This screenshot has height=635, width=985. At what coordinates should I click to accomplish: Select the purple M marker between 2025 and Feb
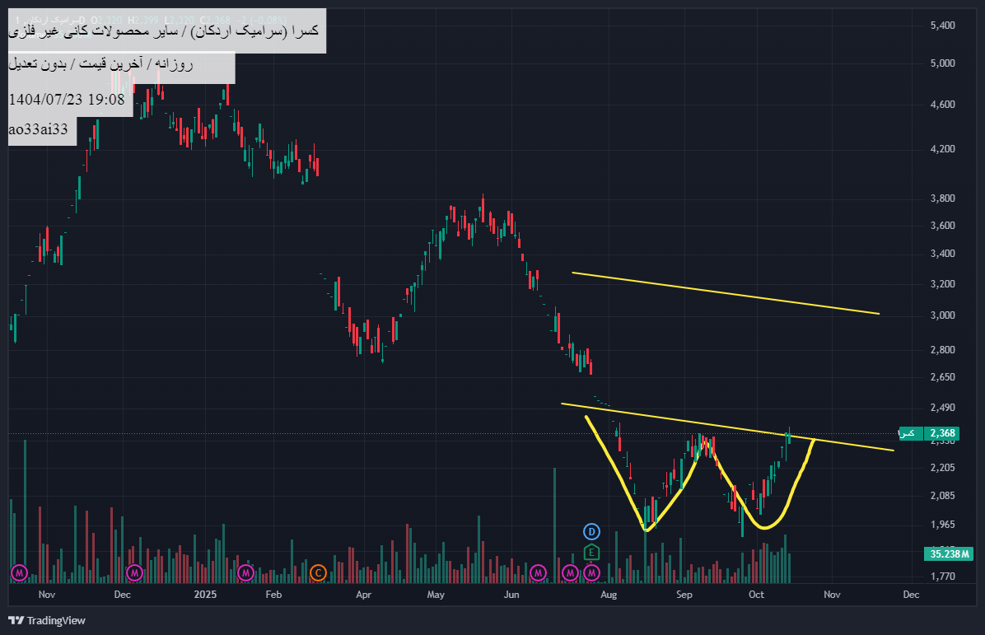[245, 572]
